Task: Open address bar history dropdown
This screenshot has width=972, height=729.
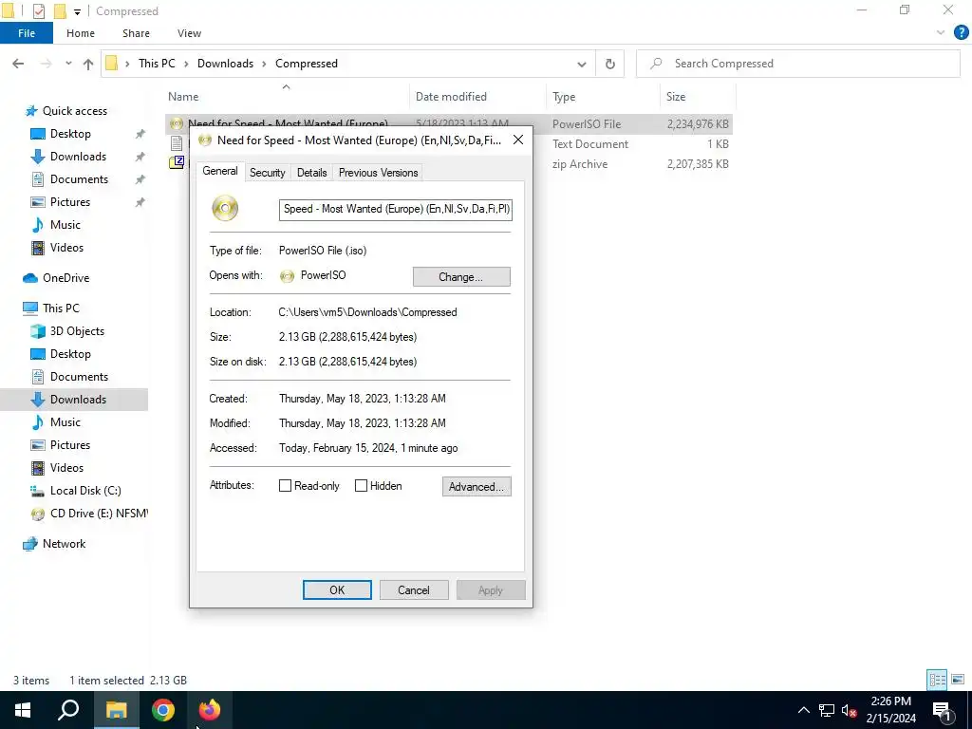Action: (582, 64)
